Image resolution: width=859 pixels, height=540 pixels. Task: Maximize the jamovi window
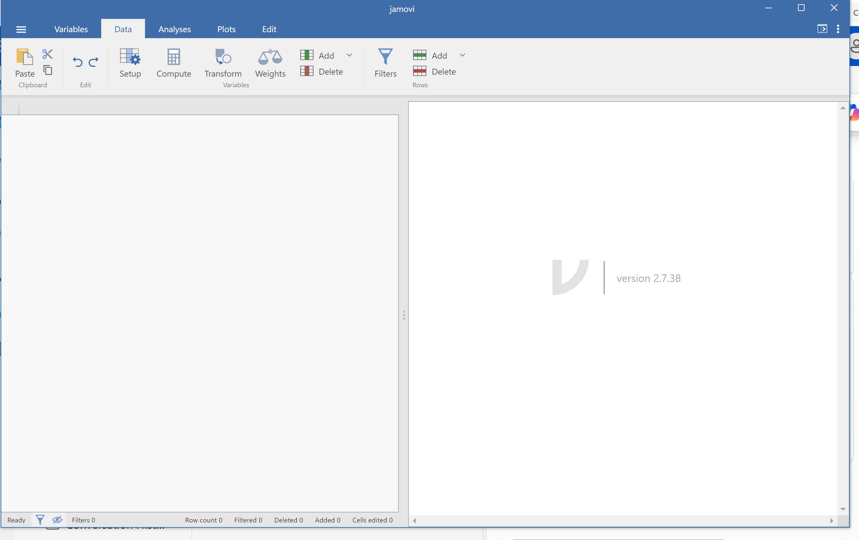801,8
